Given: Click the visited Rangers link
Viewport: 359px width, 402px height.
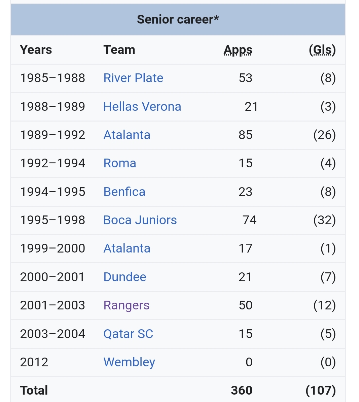Looking at the screenshot, I should point(126,305).
